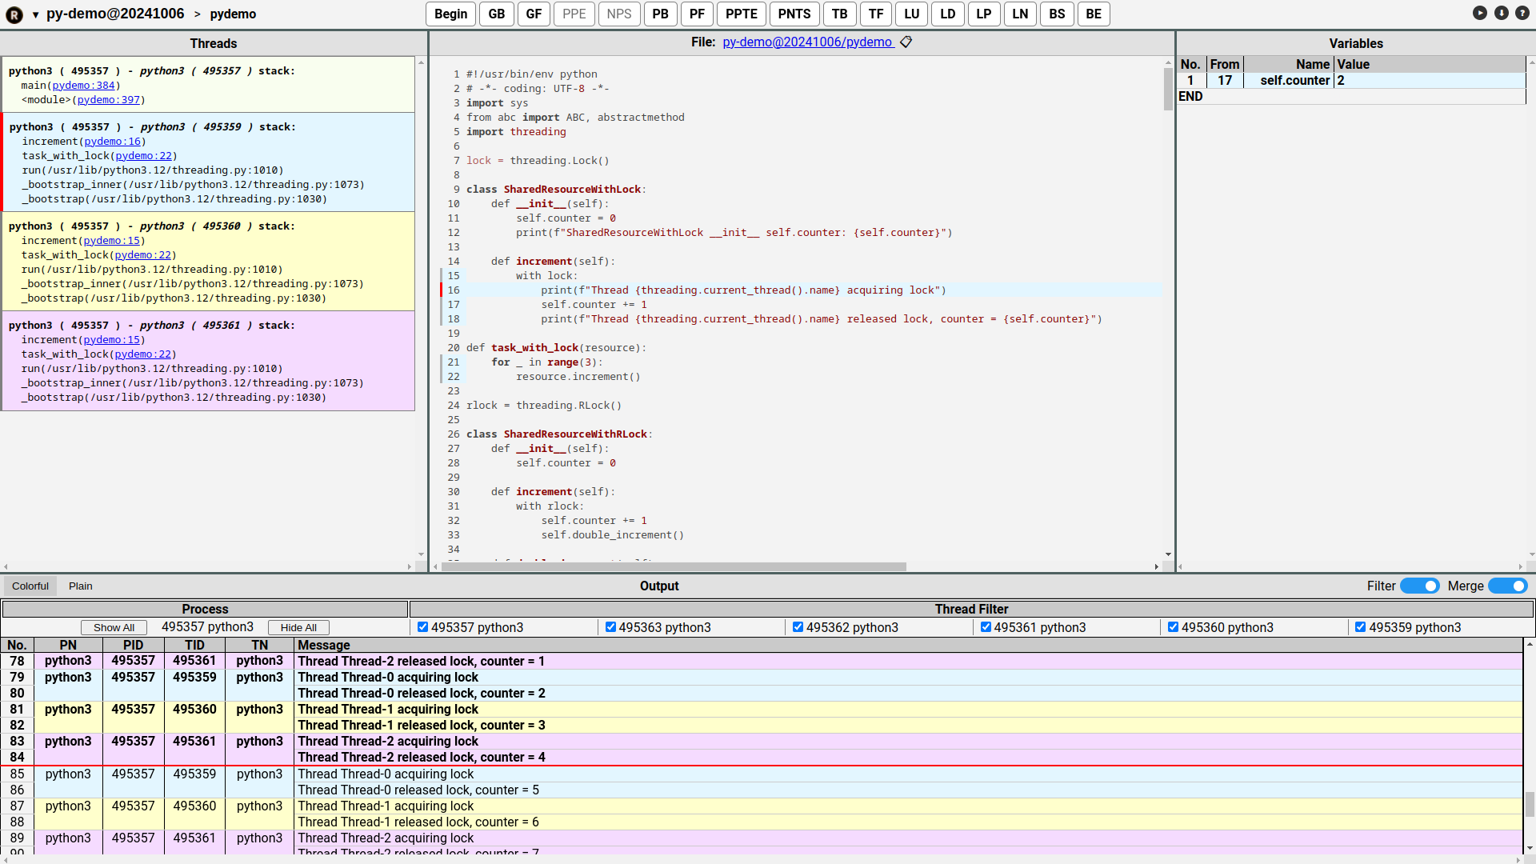Uncheck 495360 python3 thread filter

1173,627
